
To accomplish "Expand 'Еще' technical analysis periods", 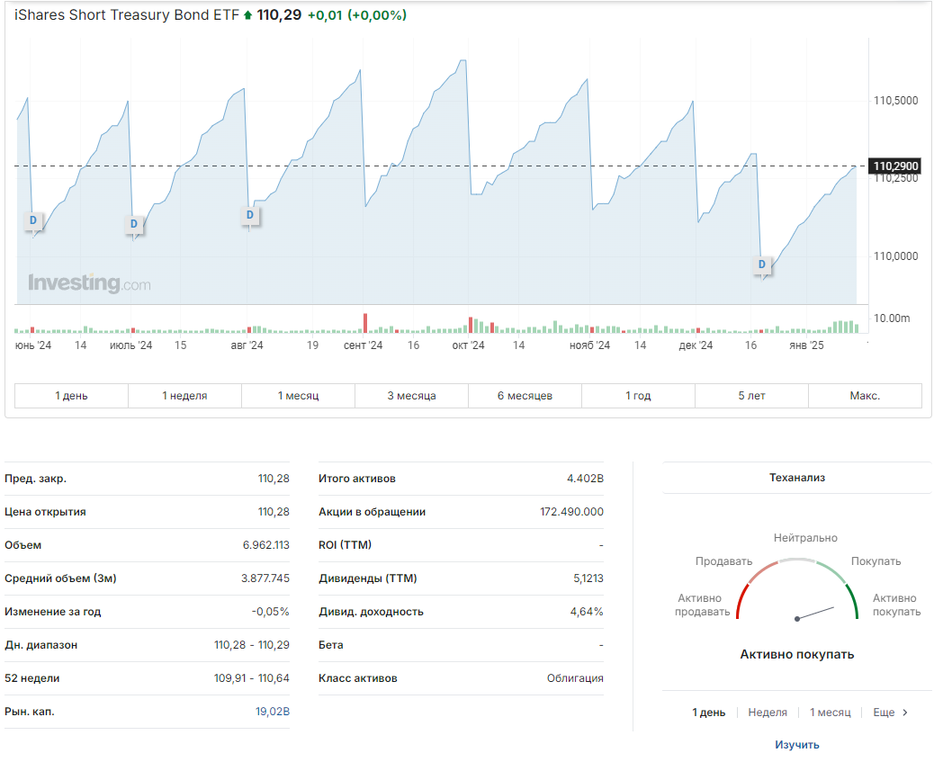I will pyautogui.click(x=890, y=713).
